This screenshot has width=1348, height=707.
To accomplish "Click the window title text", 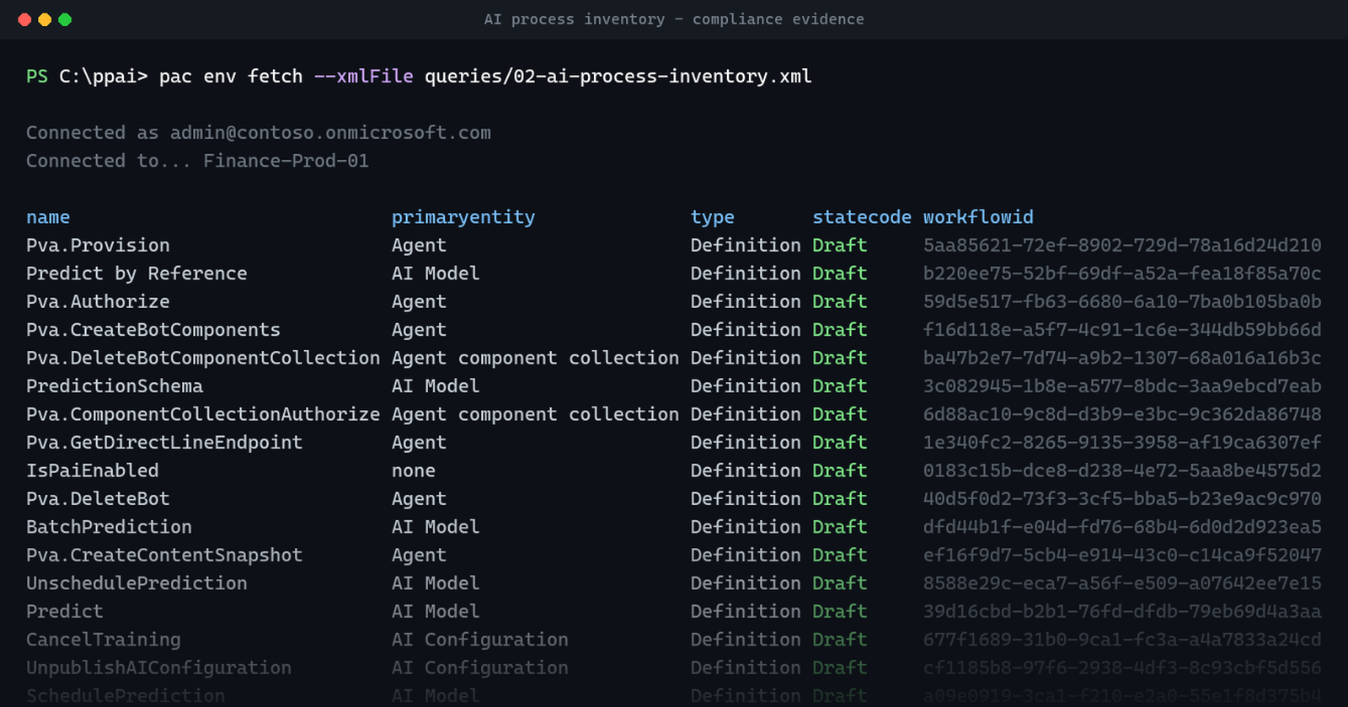I will coord(674,19).
